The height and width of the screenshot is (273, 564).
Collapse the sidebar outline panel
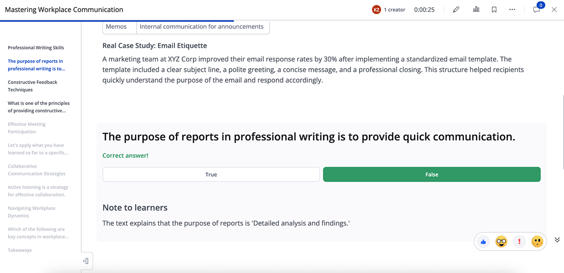click(85, 260)
